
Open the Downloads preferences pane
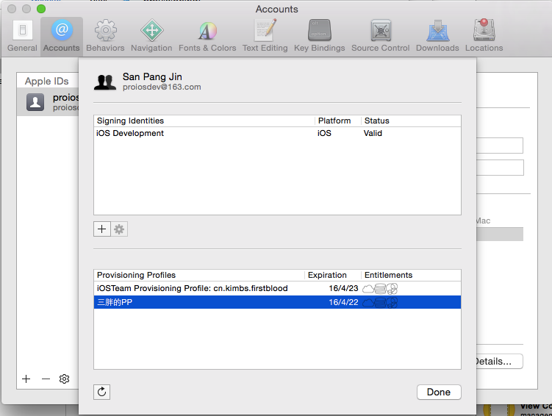click(437, 36)
